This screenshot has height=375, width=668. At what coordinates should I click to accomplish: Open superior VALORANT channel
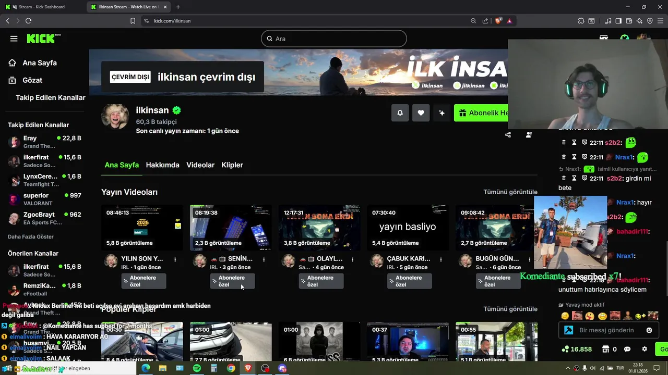tap(45, 199)
